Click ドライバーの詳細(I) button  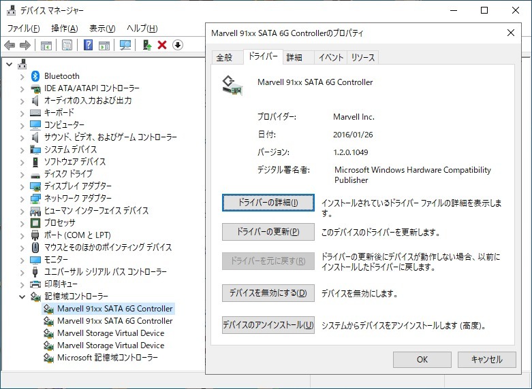coord(268,203)
